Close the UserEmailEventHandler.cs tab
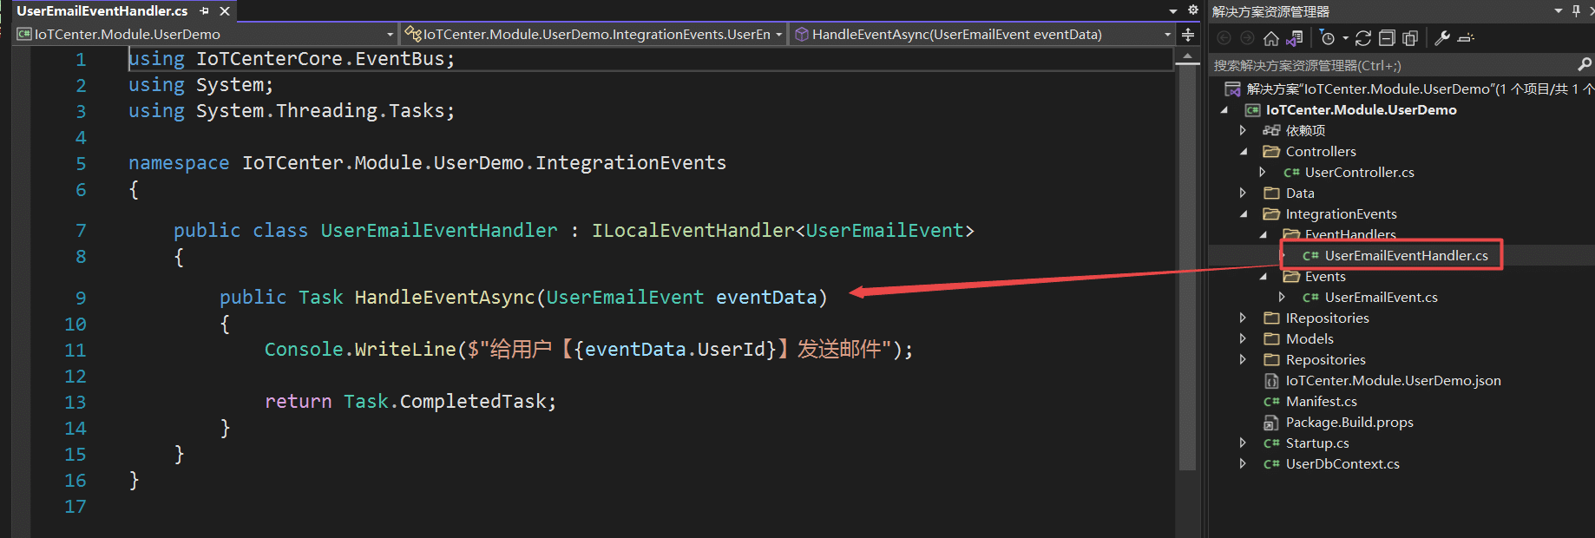Image resolution: width=1595 pixels, height=538 pixels. [225, 11]
